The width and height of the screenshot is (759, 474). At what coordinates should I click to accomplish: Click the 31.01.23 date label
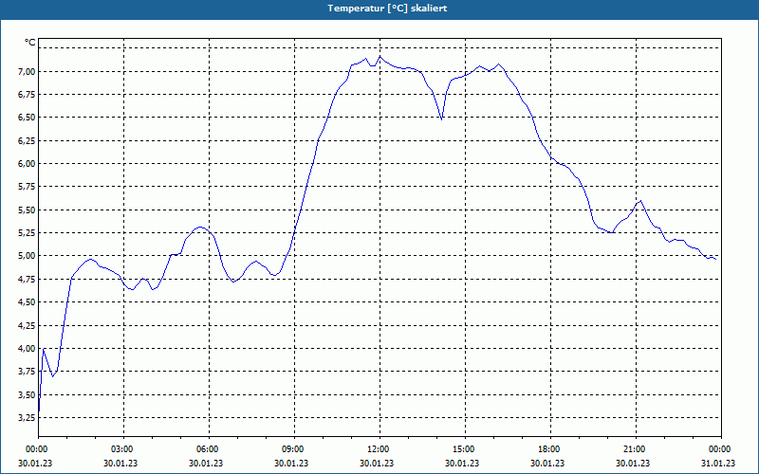[x=718, y=463]
